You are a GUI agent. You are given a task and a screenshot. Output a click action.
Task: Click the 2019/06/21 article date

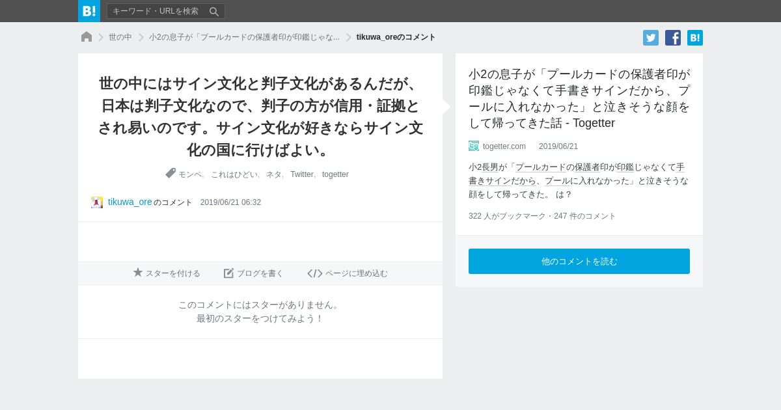point(558,146)
